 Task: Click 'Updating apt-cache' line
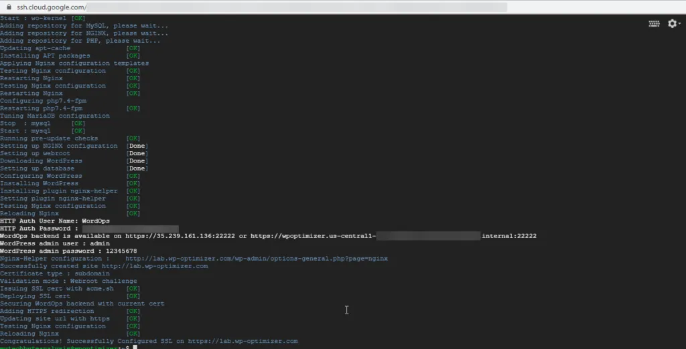[70, 48]
